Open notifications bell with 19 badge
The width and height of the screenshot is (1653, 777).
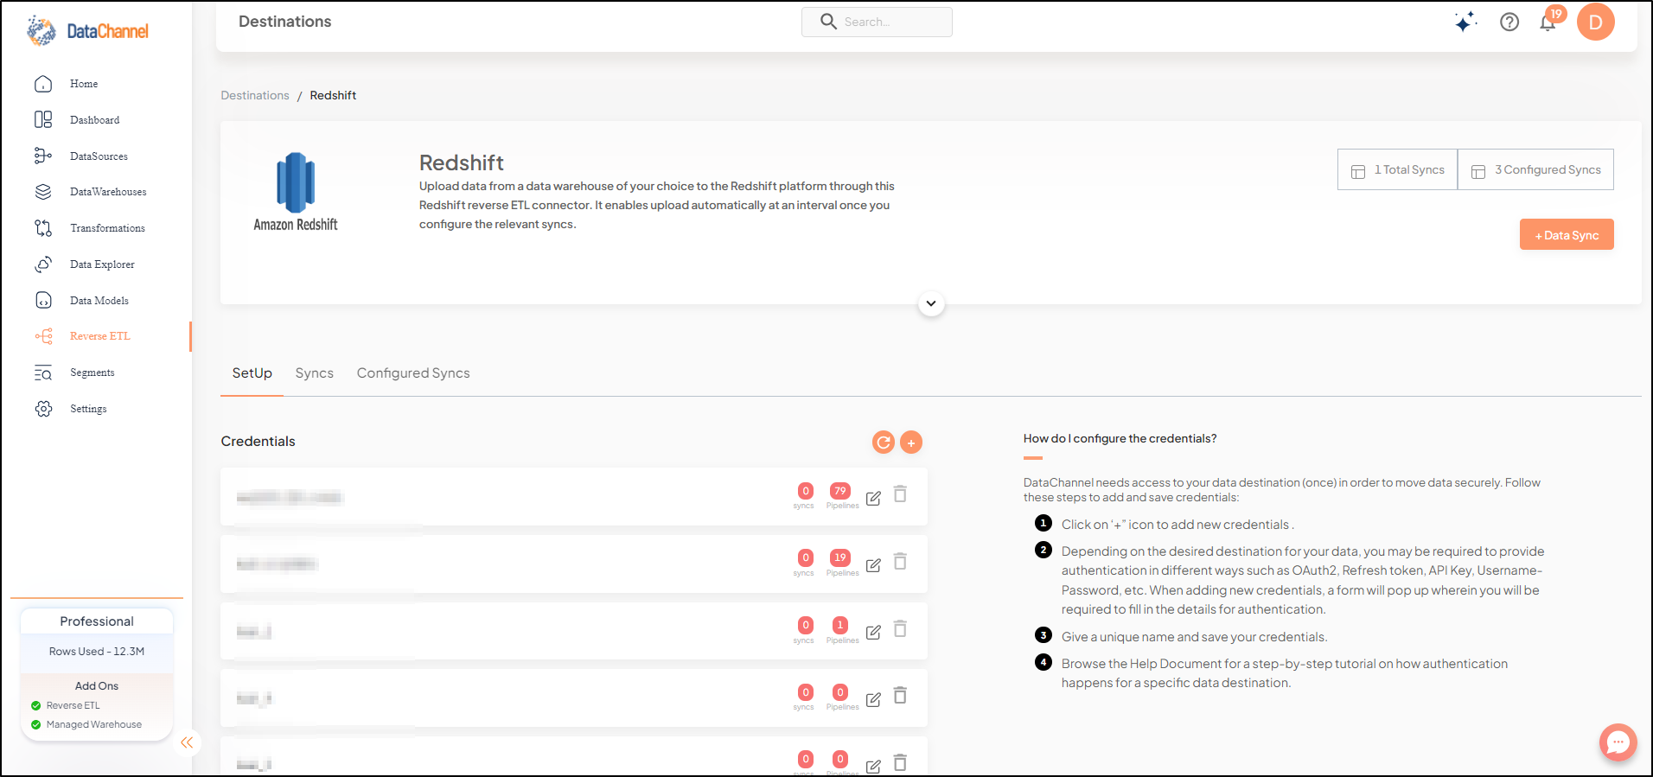(1549, 21)
